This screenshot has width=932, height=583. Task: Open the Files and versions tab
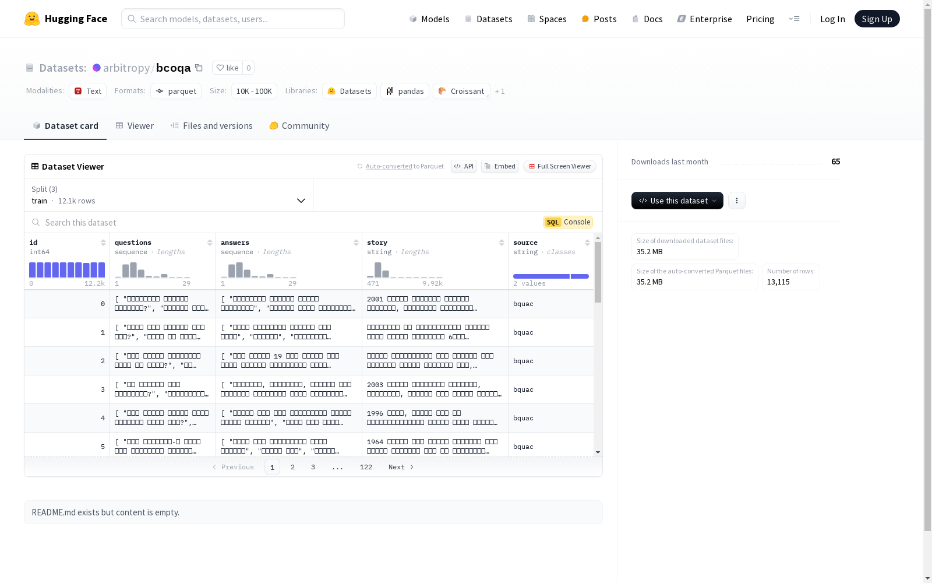tap(211, 126)
